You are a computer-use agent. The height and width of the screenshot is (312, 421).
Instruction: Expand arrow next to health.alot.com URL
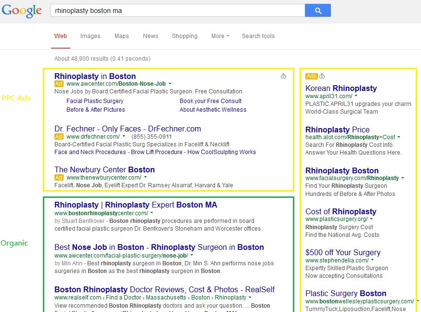point(399,137)
